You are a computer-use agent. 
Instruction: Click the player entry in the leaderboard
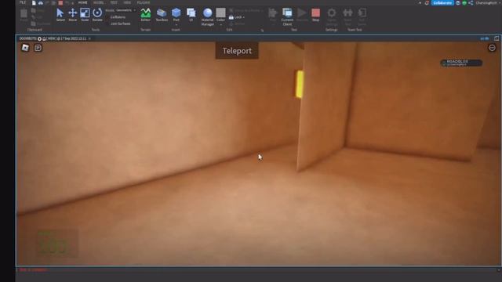(x=461, y=63)
